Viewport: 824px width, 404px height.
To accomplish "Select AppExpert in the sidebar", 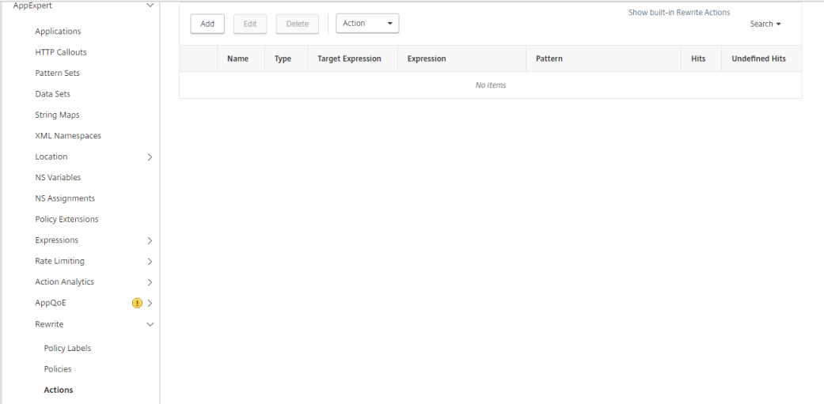I will 32,6.
